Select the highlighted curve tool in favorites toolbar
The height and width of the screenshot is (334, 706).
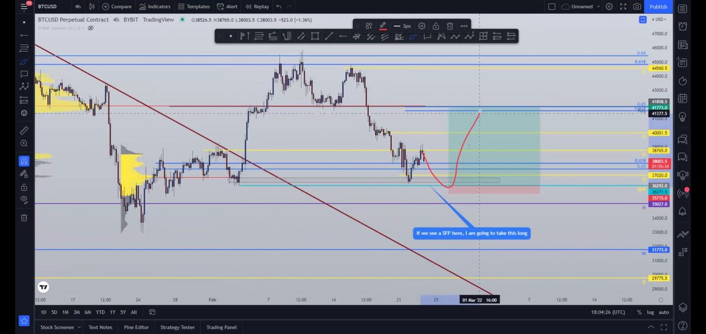coord(412,36)
